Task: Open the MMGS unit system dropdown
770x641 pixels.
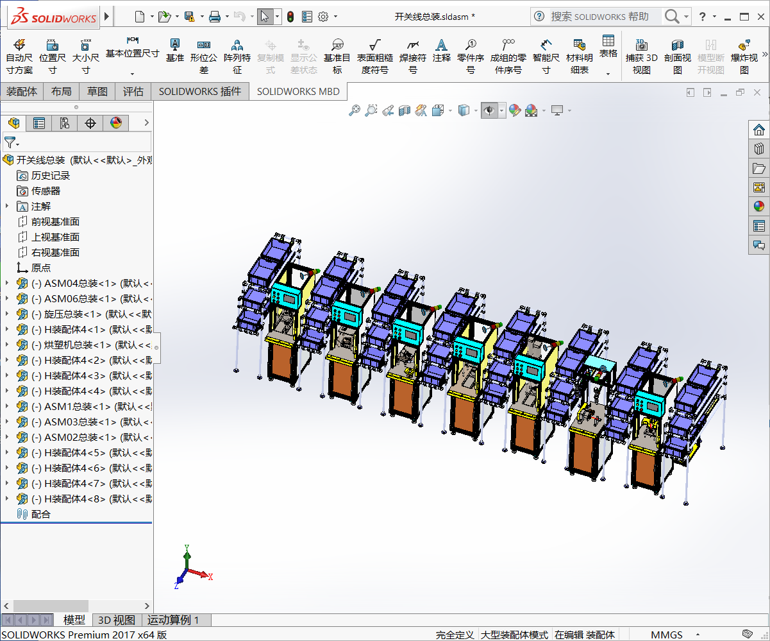Action: coord(697,635)
